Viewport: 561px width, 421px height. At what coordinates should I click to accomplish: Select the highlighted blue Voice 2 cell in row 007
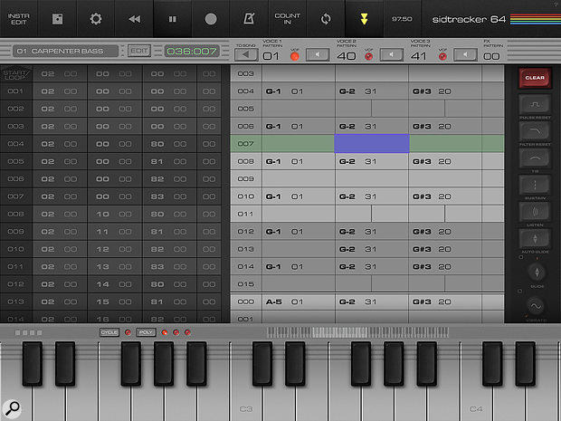(x=372, y=144)
